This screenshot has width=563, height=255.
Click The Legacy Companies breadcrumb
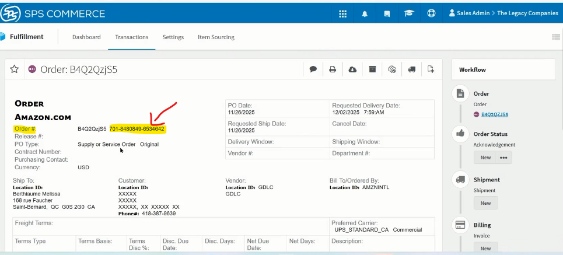(x=527, y=13)
